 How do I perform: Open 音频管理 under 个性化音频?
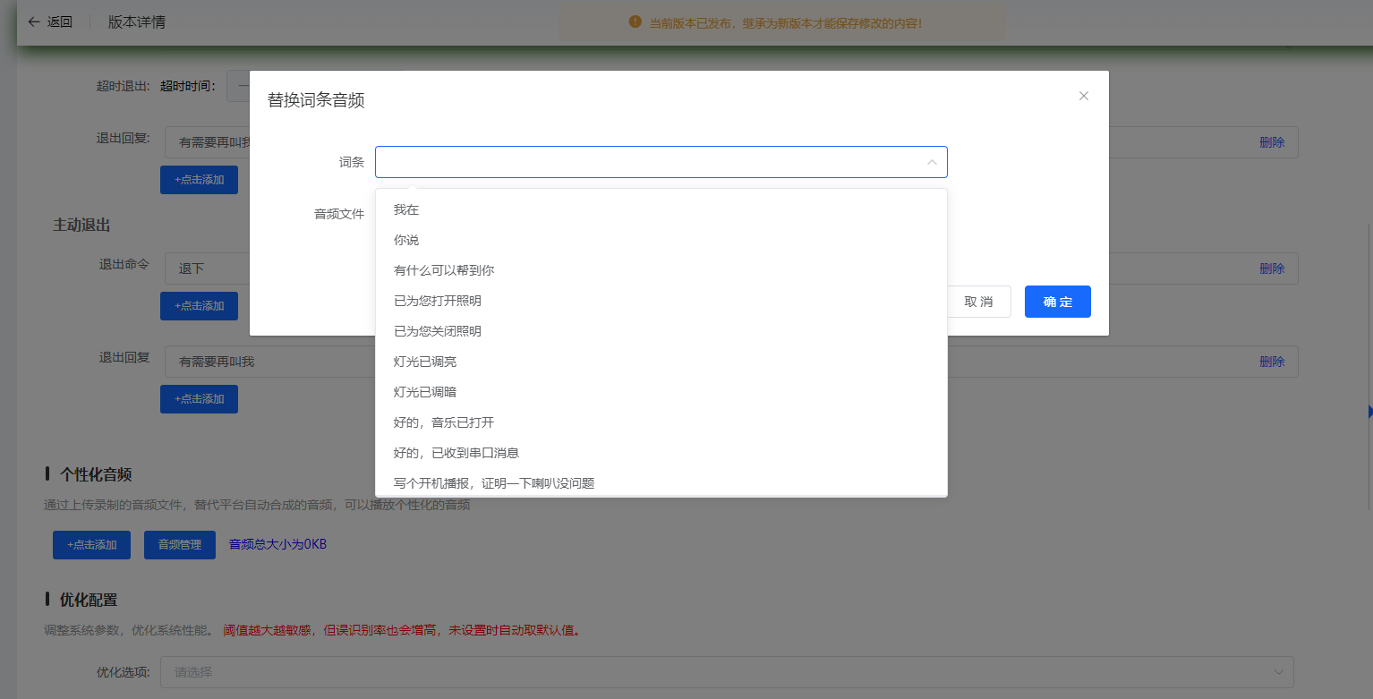click(x=179, y=544)
